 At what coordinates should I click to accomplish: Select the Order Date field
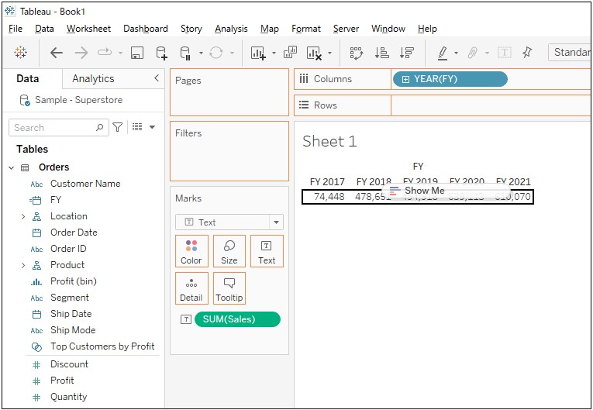point(74,233)
